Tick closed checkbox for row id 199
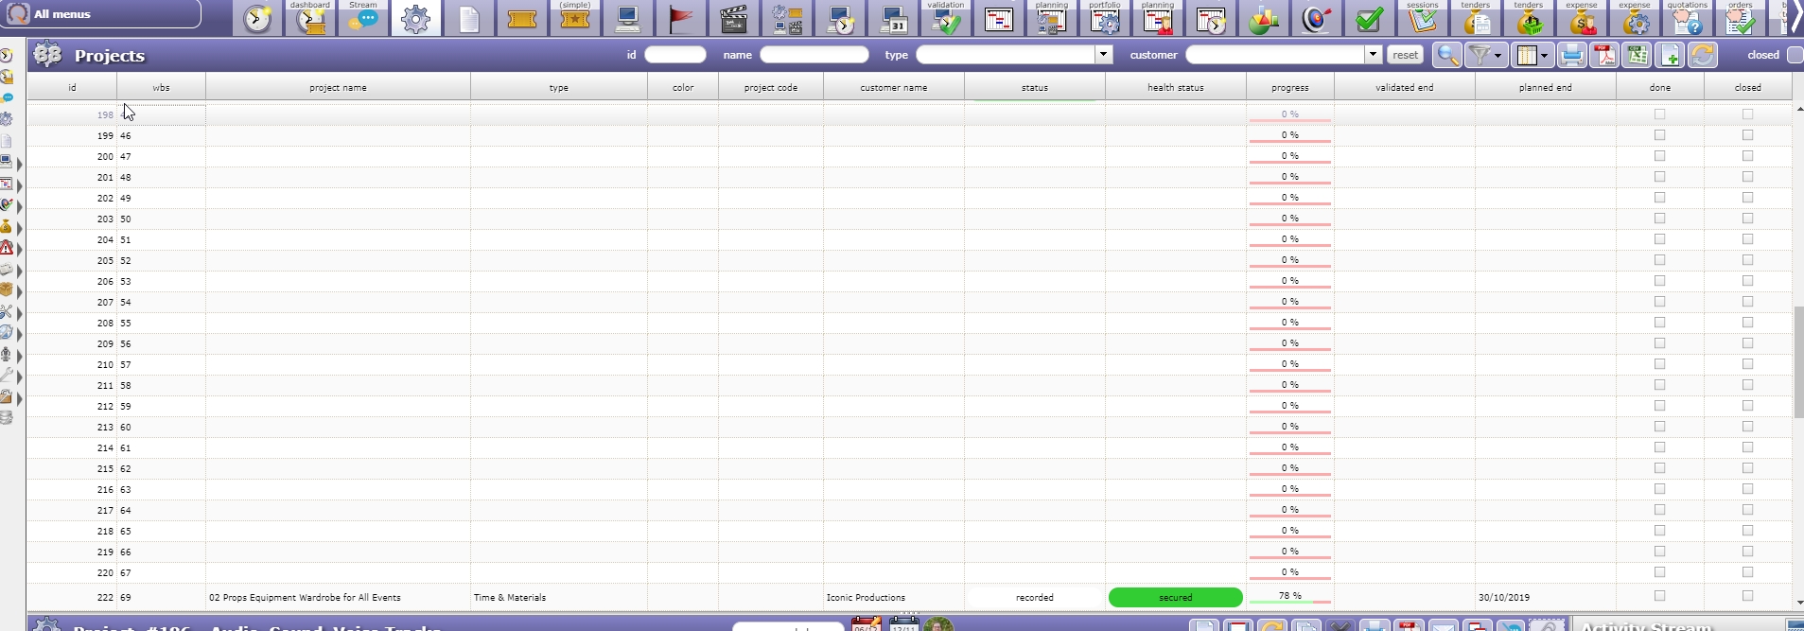 point(1747,135)
